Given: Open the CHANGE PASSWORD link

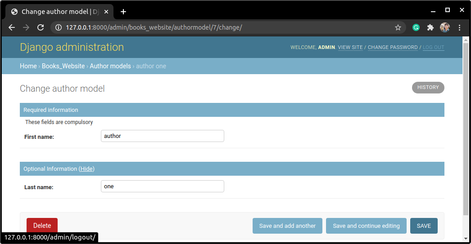Looking at the screenshot, I should [x=393, y=47].
